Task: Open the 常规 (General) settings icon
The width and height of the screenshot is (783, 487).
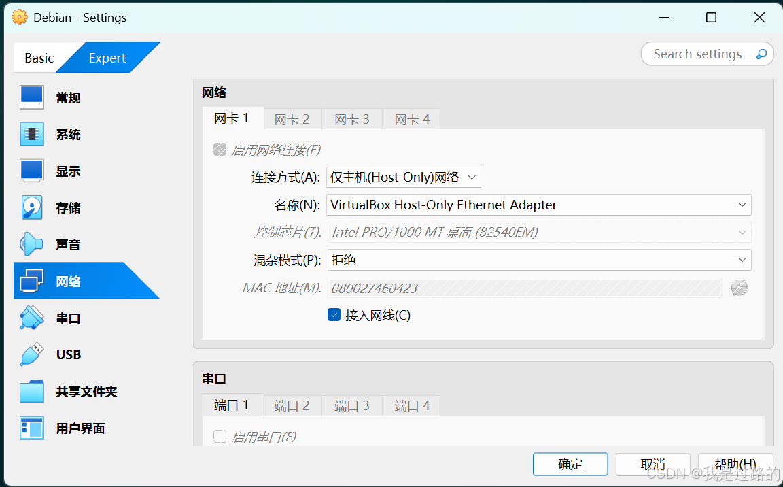Action: (x=31, y=97)
